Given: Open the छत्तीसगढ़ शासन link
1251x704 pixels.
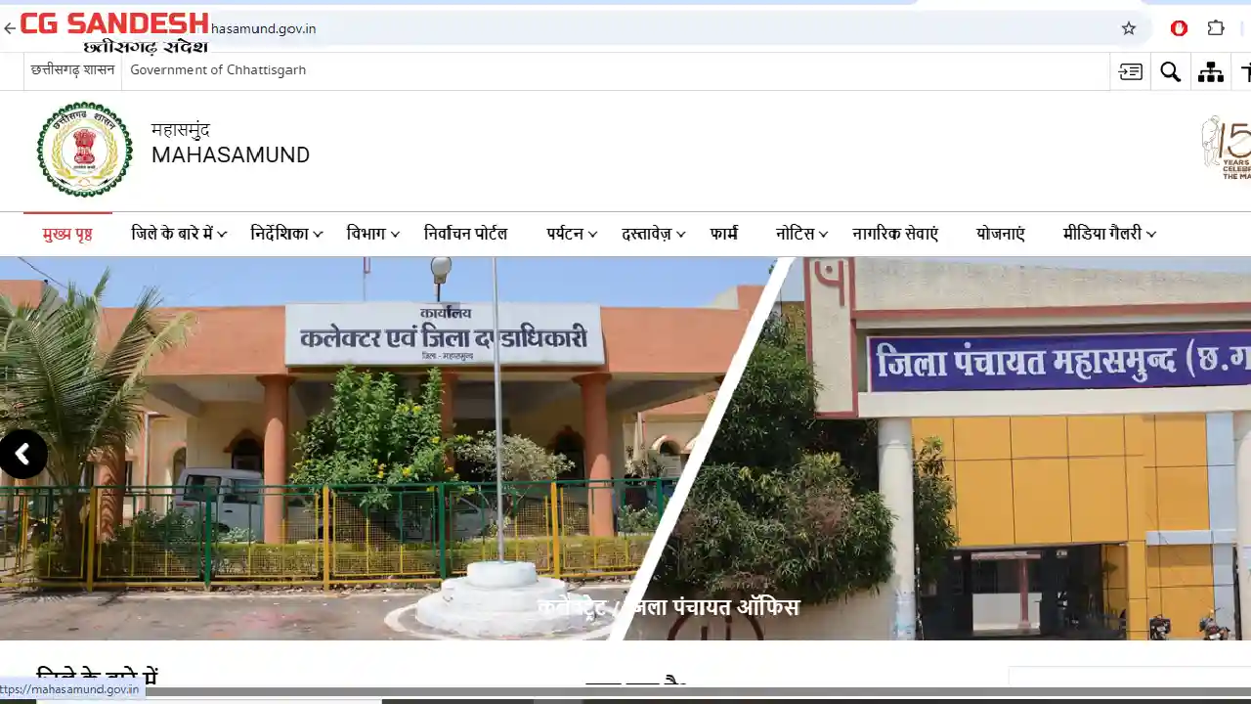Looking at the screenshot, I should [x=72, y=70].
